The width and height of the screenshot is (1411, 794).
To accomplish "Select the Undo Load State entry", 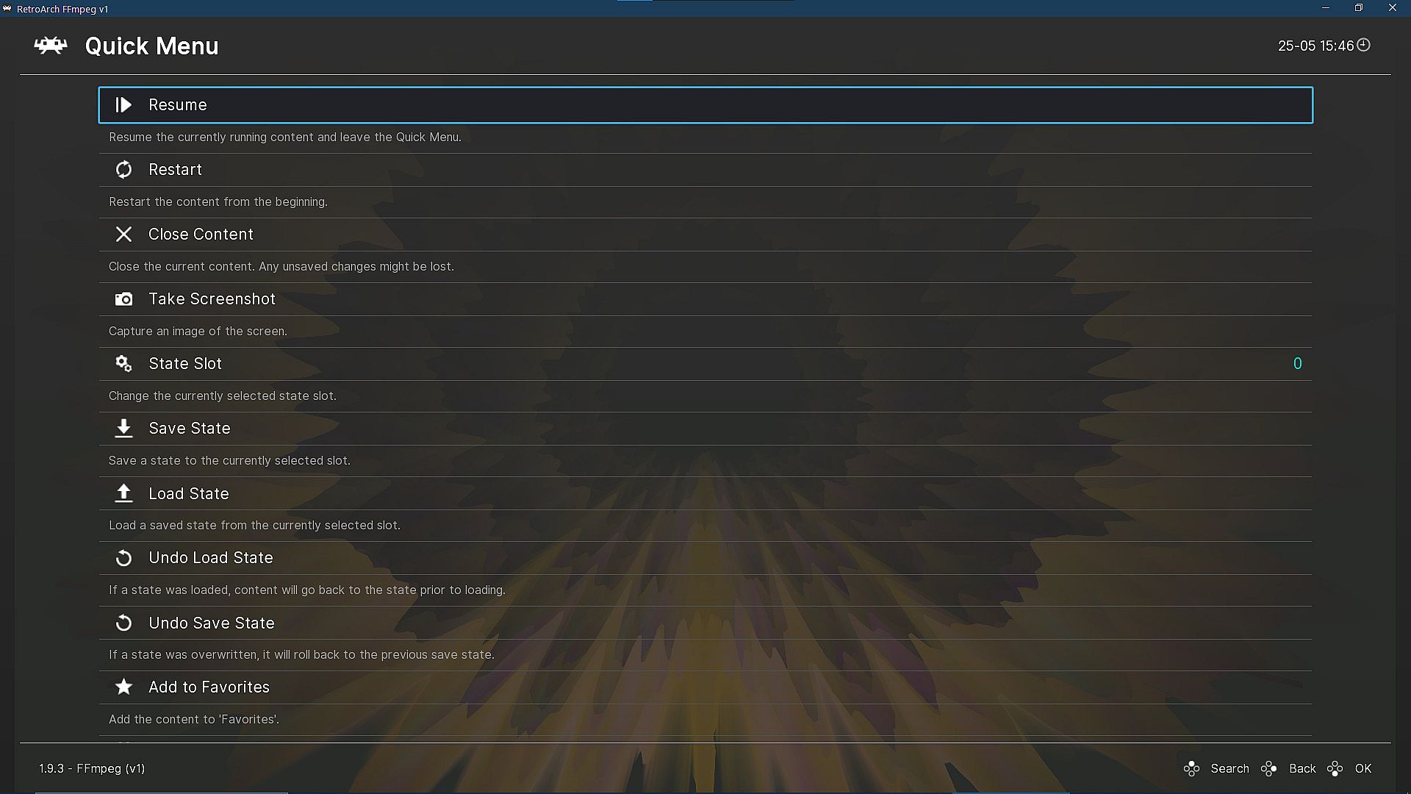I will point(211,558).
